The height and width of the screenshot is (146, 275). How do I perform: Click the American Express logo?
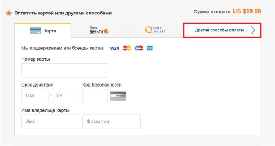[150, 48]
